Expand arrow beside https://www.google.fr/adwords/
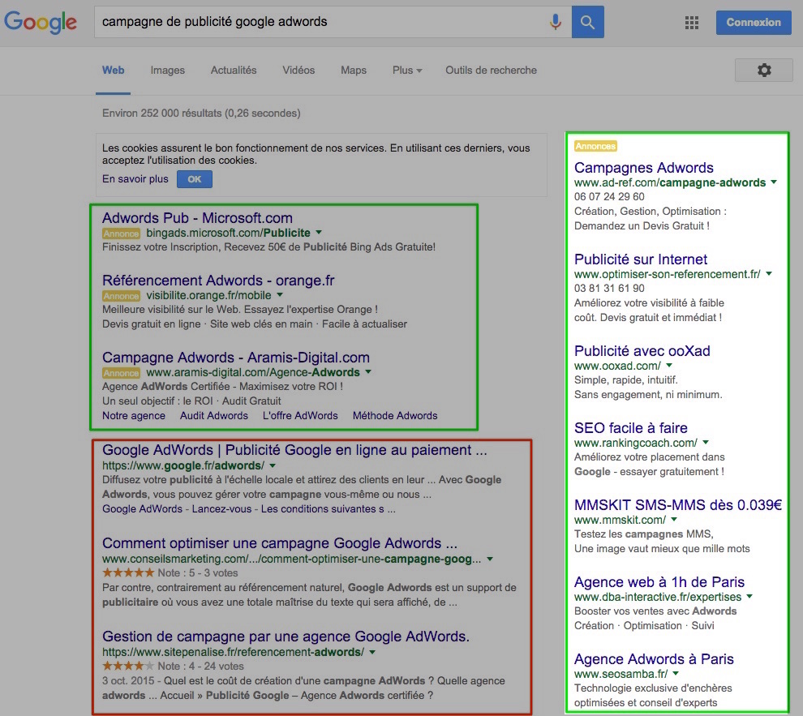This screenshot has width=803, height=716. pyautogui.click(x=273, y=465)
